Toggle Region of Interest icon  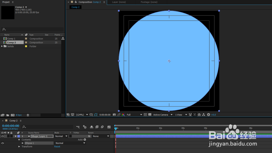tap(145, 115)
